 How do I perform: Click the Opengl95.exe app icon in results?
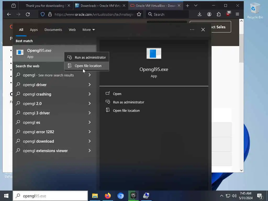[20, 52]
